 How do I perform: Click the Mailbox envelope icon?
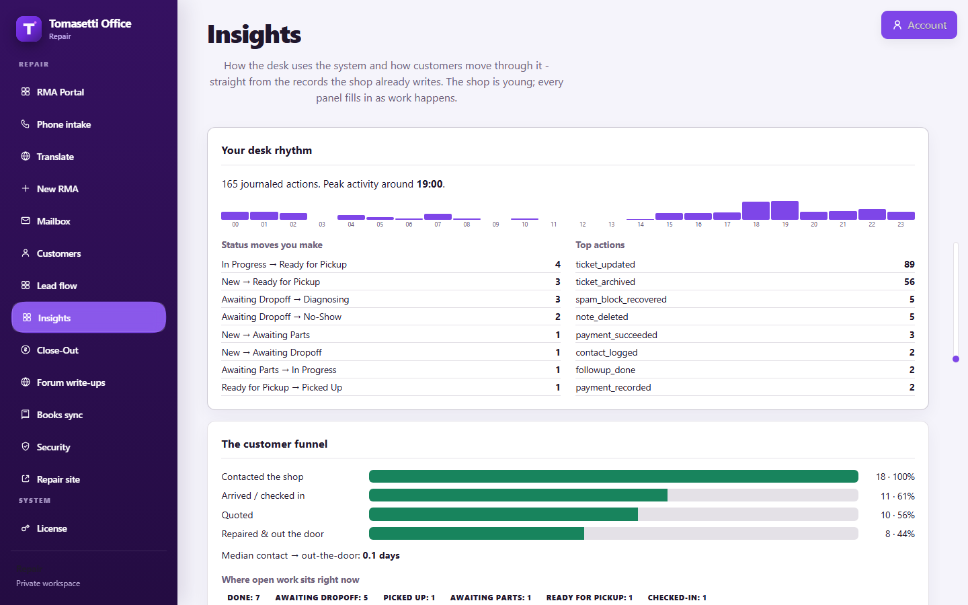(26, 220)
